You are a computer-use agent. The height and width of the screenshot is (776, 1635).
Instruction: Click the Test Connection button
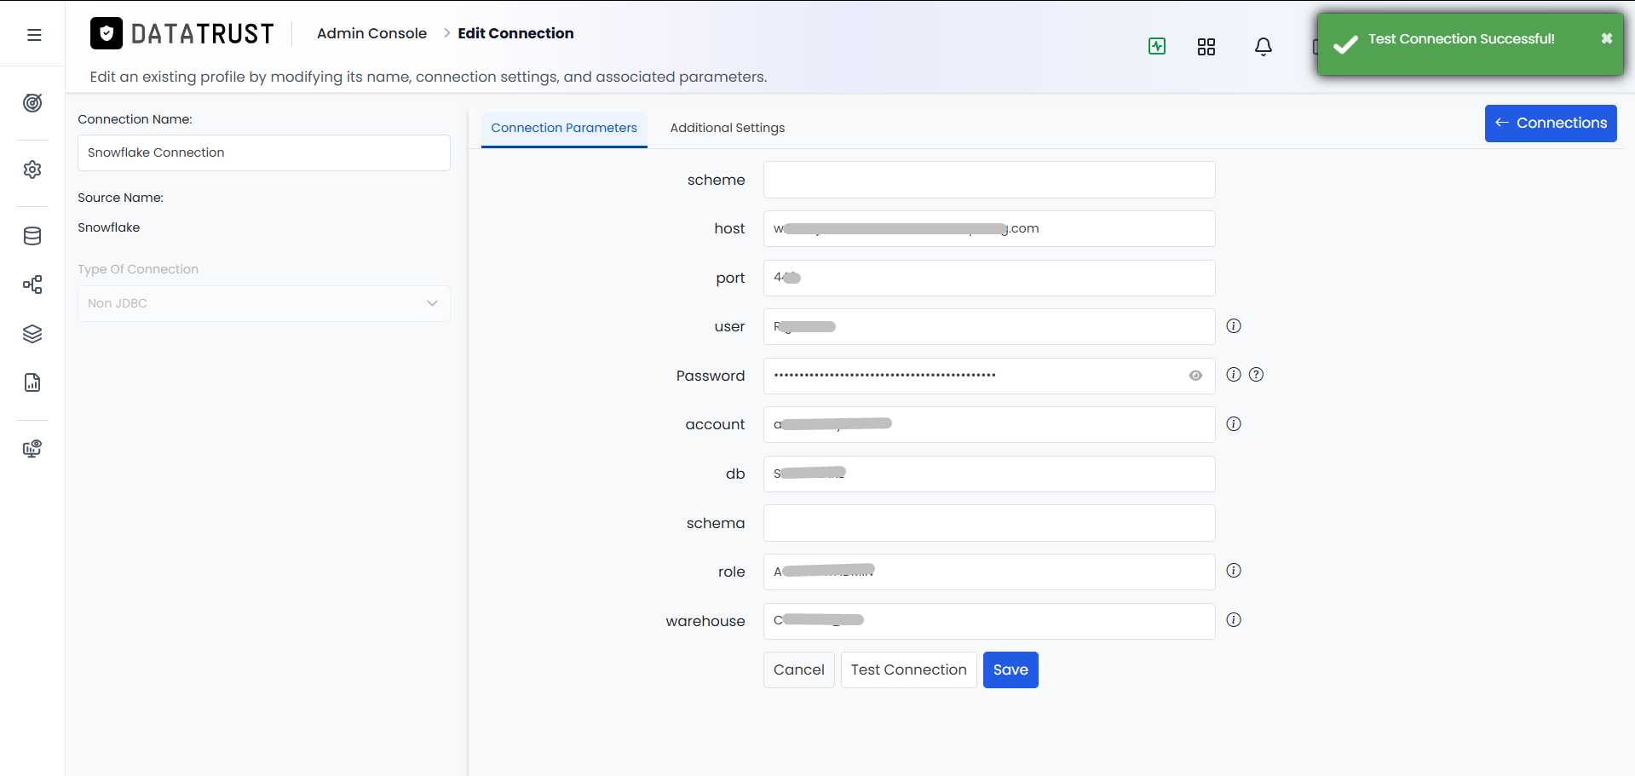point(909,670)
